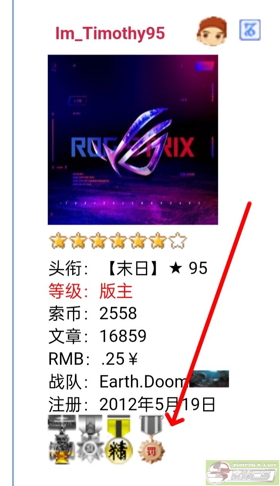Viewport: 280px width, 486px height.
Task: Click the empty seventh rank star
Action: 178,241
